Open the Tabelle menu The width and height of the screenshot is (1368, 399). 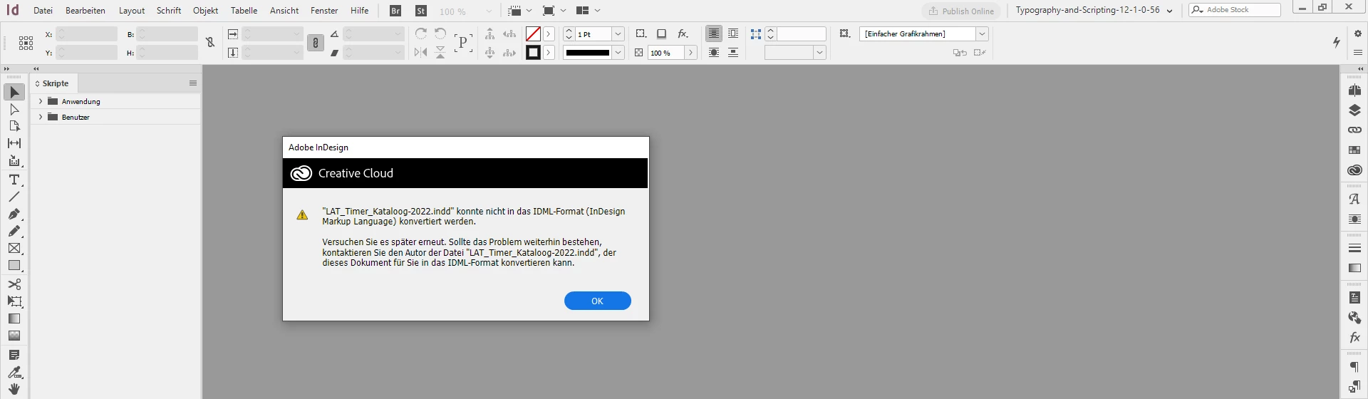(x=244, y=11)
